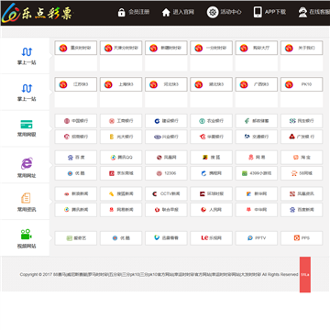
Task: Click the 常用资讯 document icon in sidebar
Action: [x=26, y=198]
